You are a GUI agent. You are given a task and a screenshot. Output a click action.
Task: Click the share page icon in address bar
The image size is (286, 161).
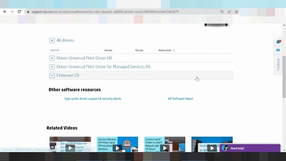point(229,12)
